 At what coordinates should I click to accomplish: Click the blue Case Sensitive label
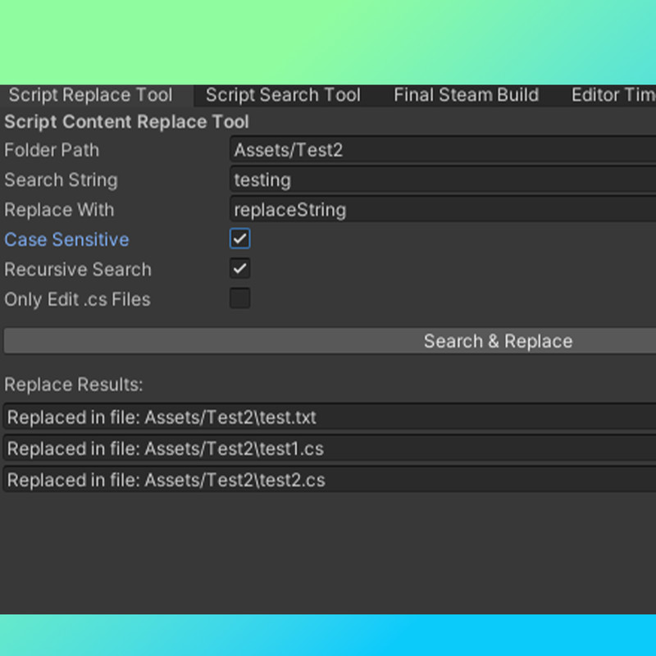(x=66, y=239)
